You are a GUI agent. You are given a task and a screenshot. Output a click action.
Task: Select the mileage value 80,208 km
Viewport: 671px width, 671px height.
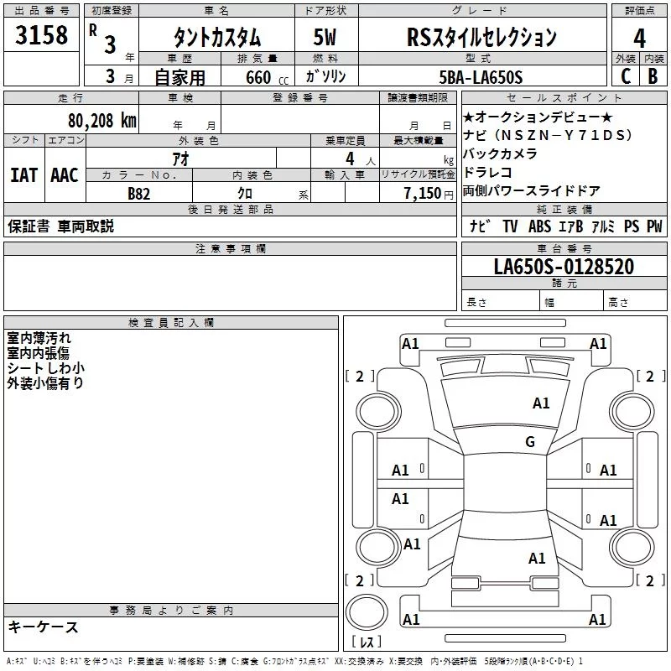tap(101, 121)
